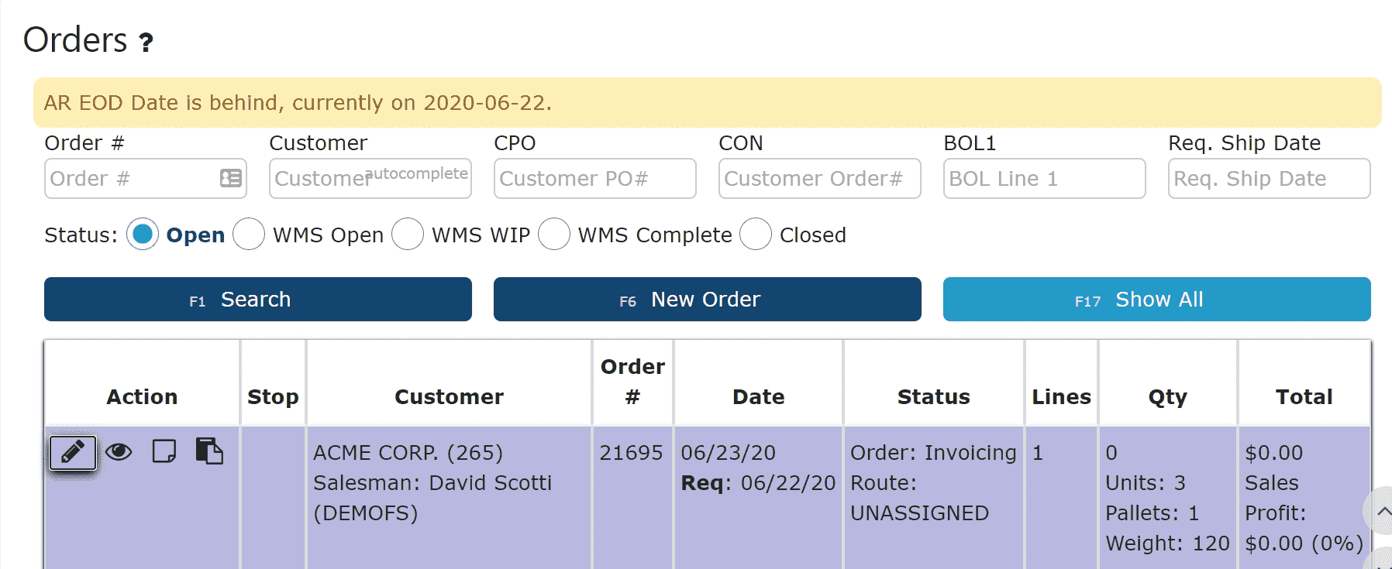Click the Customer PO# input field
This screenshot has width=1392, height=569.
(594, 179)
